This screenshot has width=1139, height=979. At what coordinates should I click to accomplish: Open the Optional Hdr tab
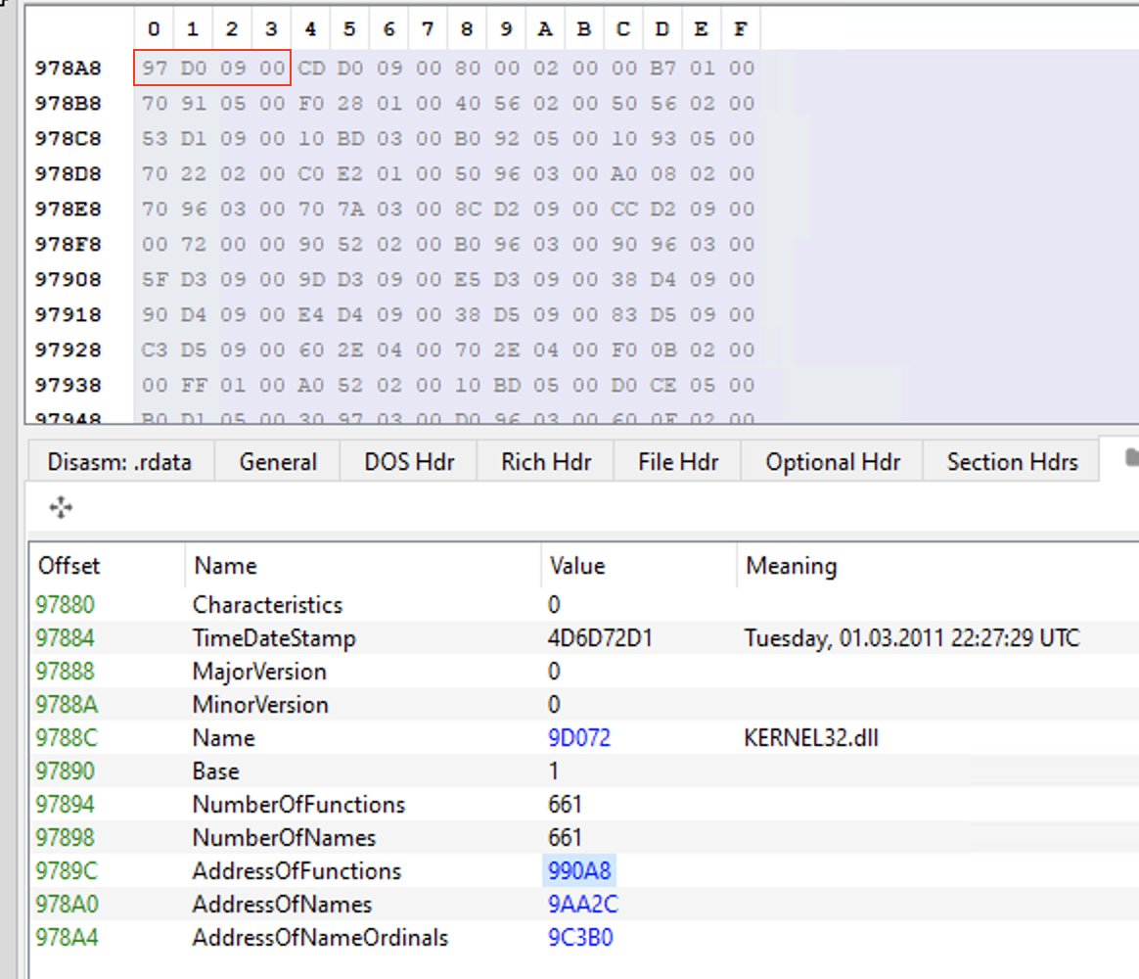[832, 460]
